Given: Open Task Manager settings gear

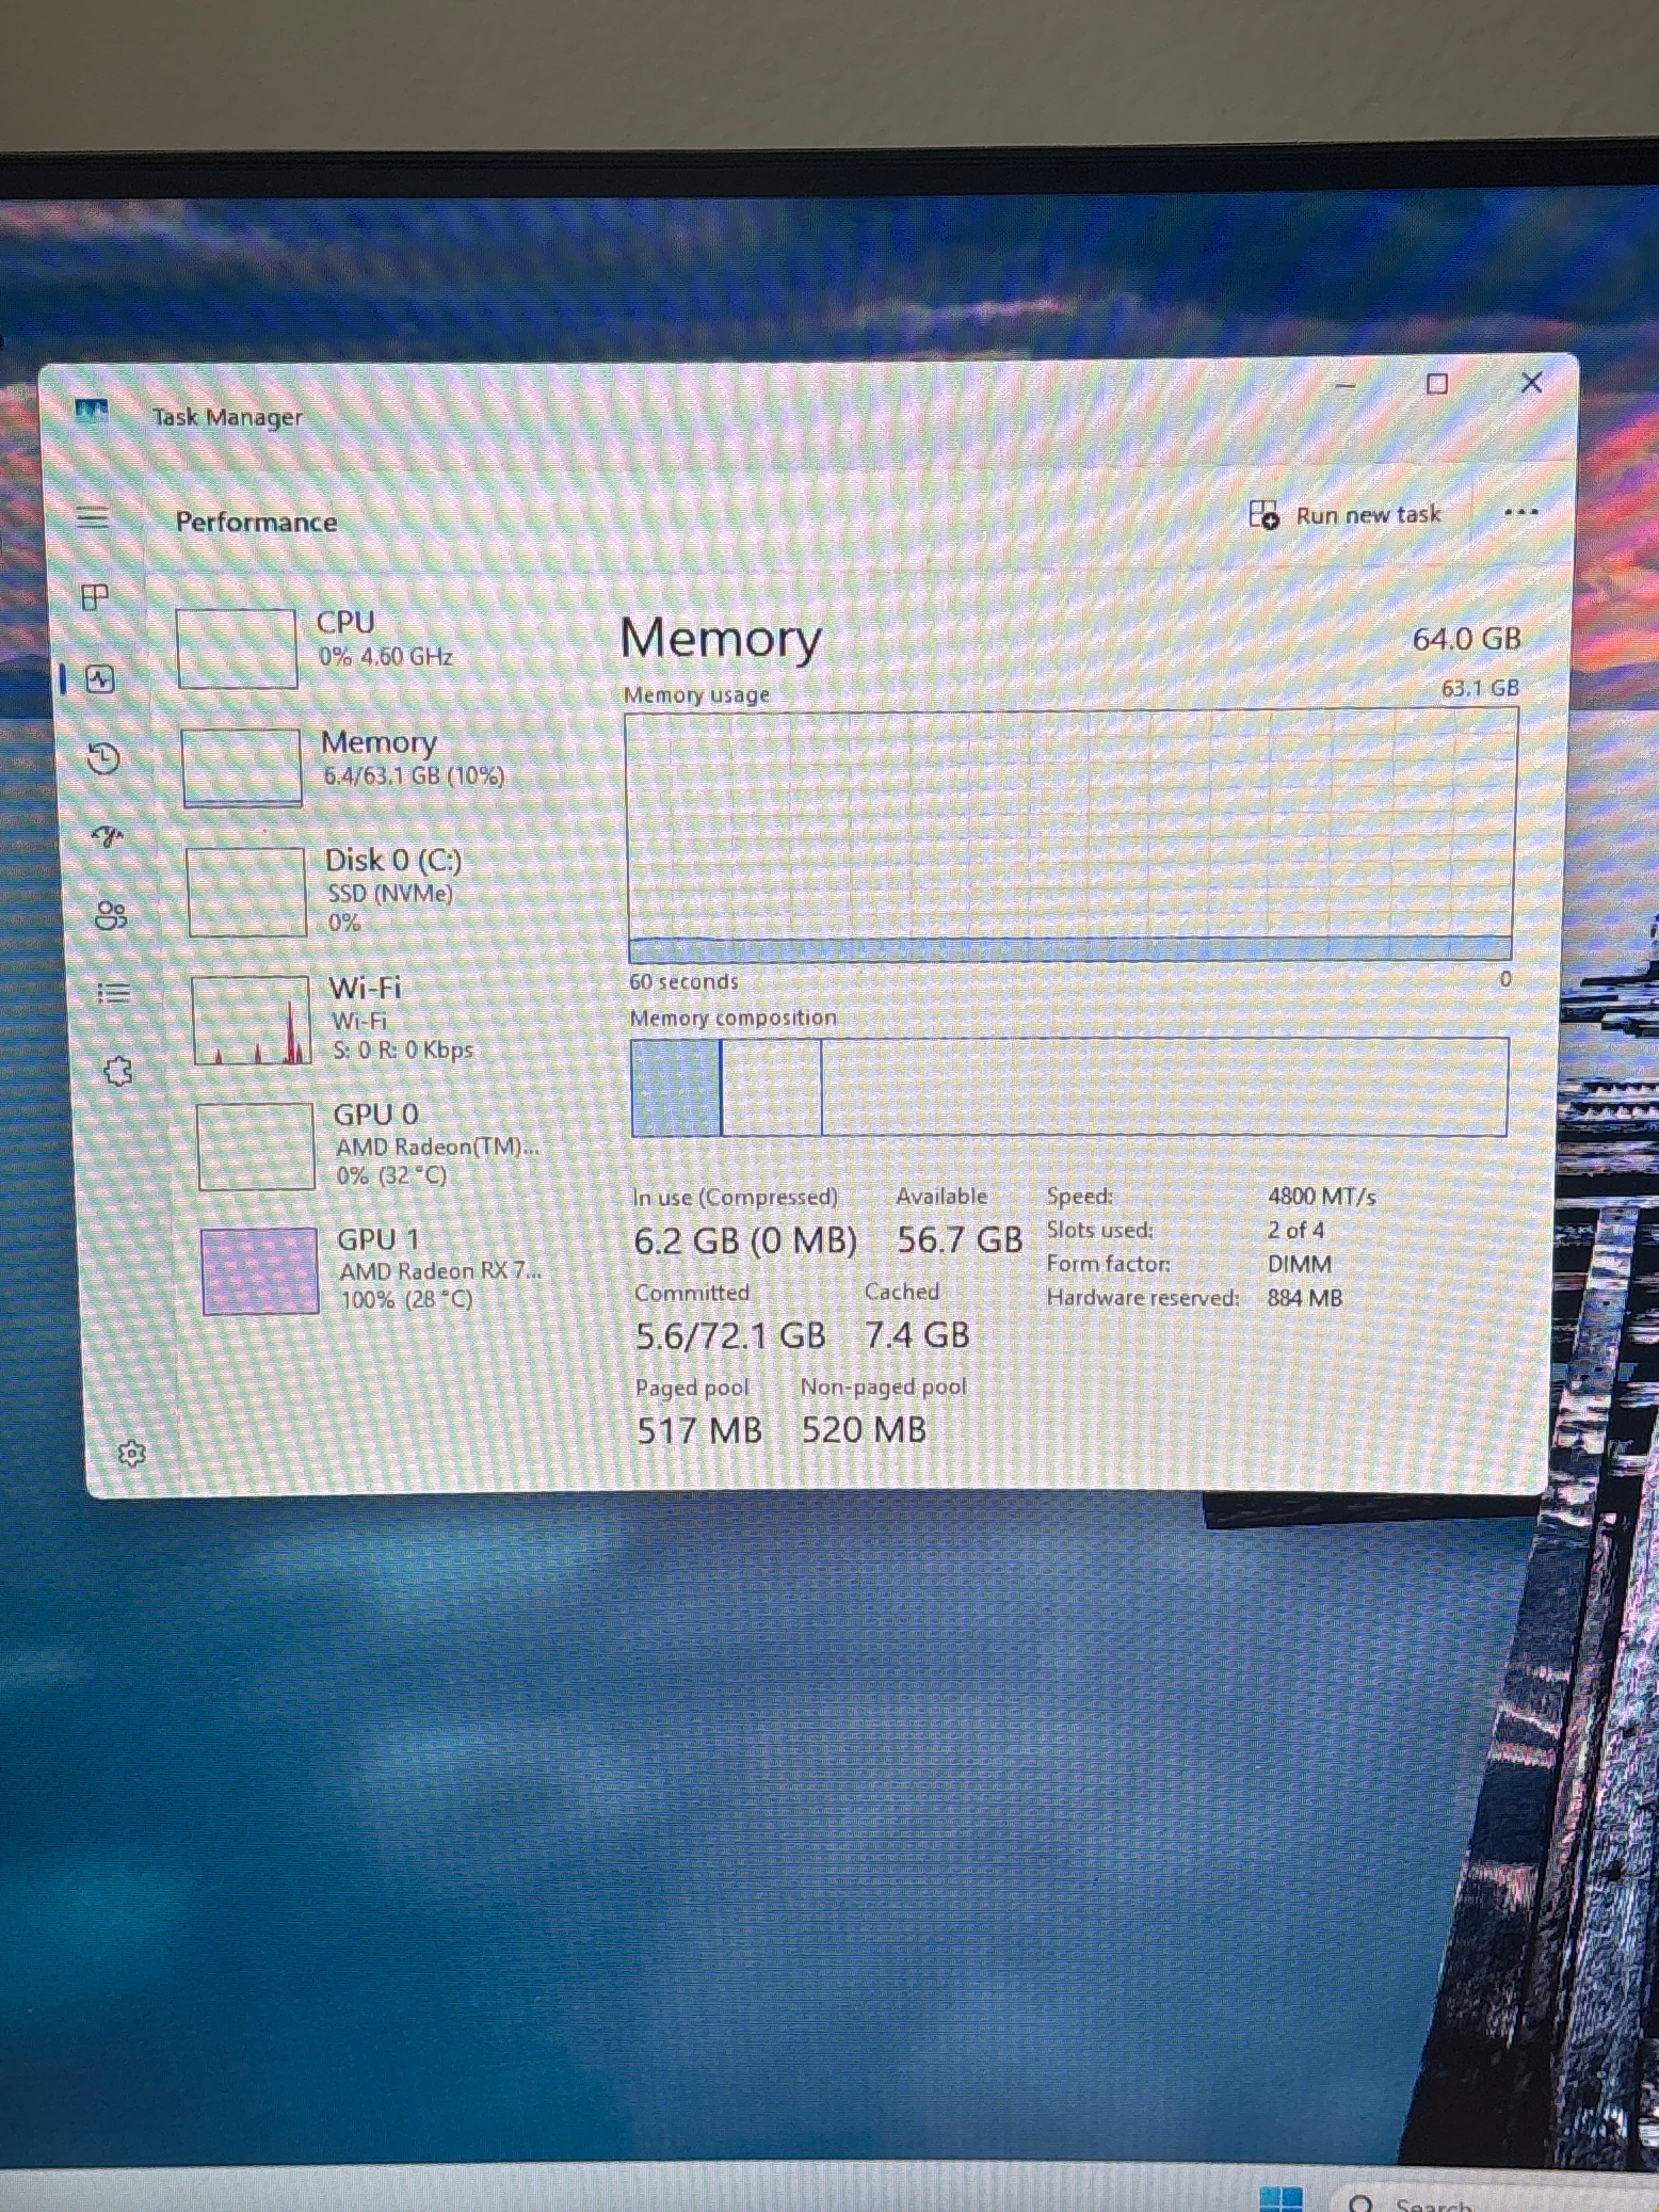Looking at the screenshot, I should pyautogui.click(x=131, y=1453).
